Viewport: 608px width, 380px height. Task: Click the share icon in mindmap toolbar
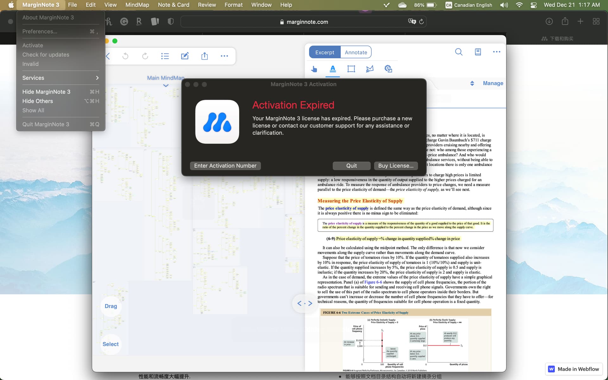(x=205, y=56)
